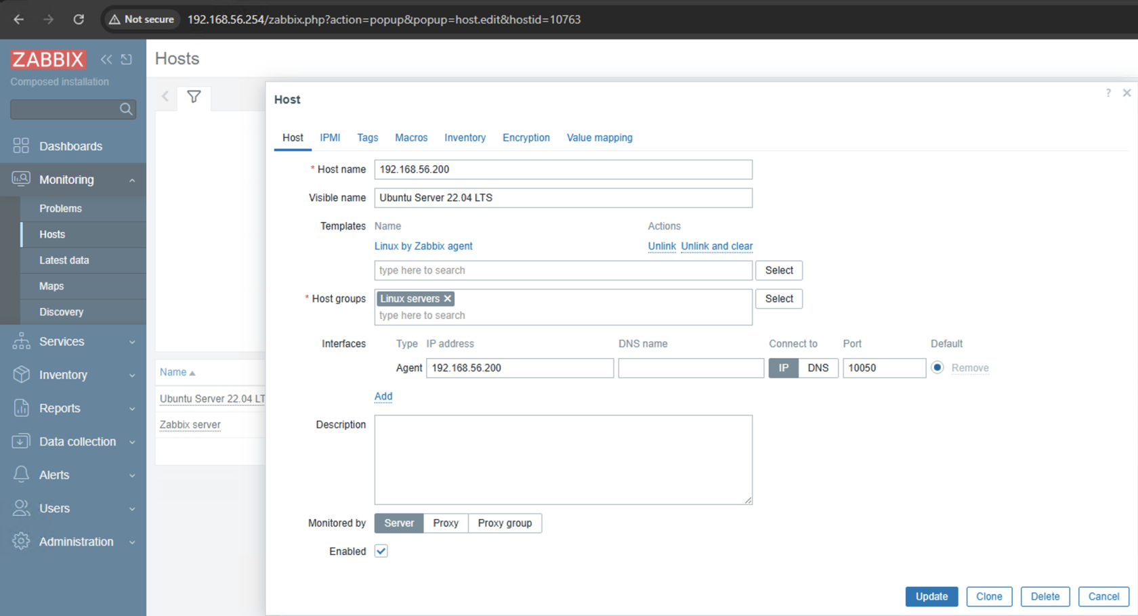Click the browser forward arrow

tap(48, 20)
